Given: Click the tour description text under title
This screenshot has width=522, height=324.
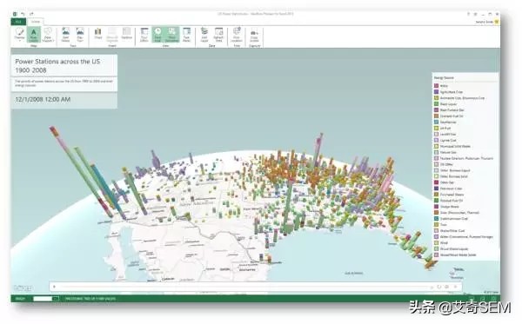Looking at the screenshot, I should [64, 83].
